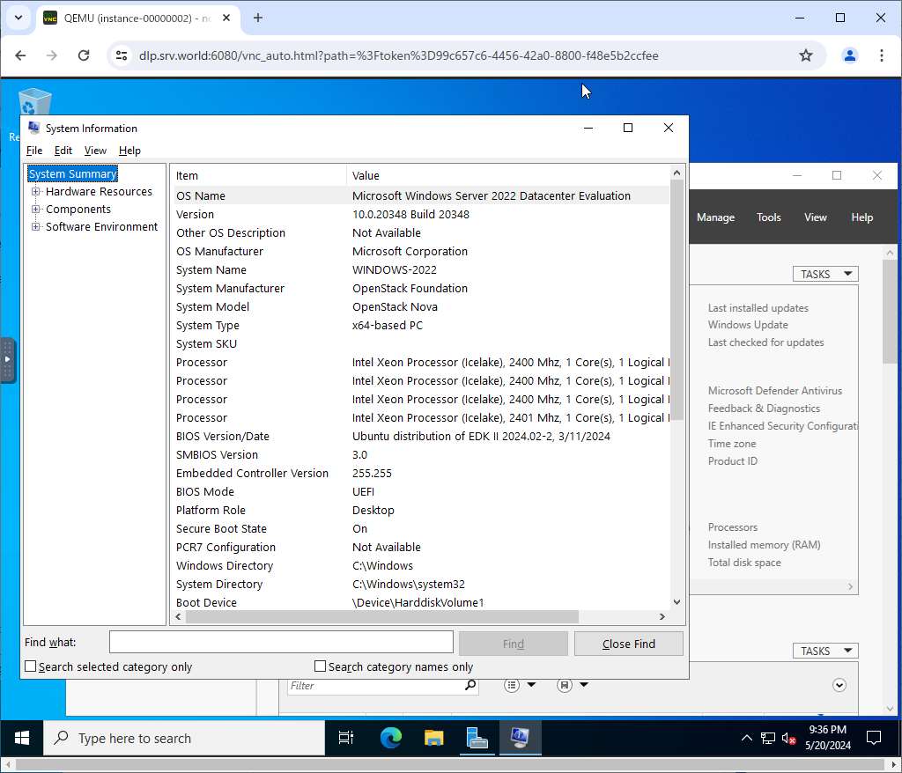
Task: Open list options dropdown arrow
Action: (531, 685)
